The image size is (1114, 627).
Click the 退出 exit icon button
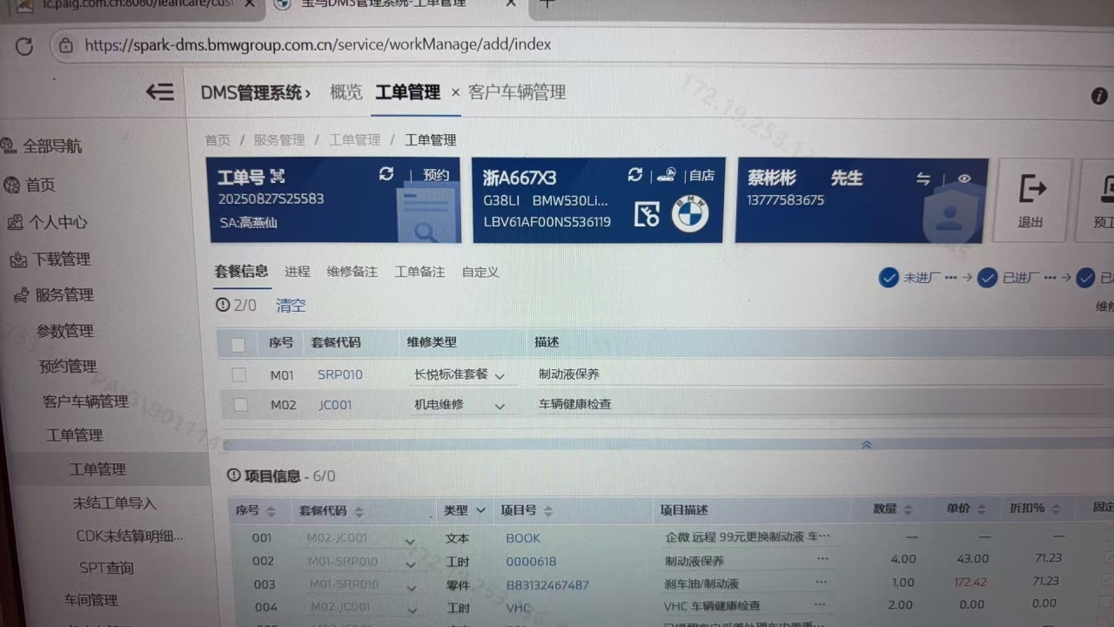tap(1031, 199)
